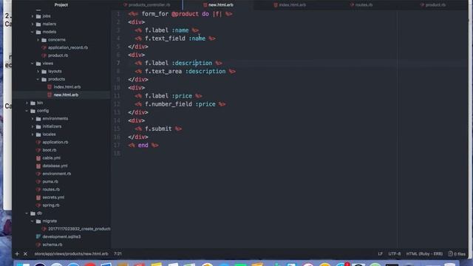Switch to the products_controller.rb tab

pyautogui.click(x=147, y=5)
